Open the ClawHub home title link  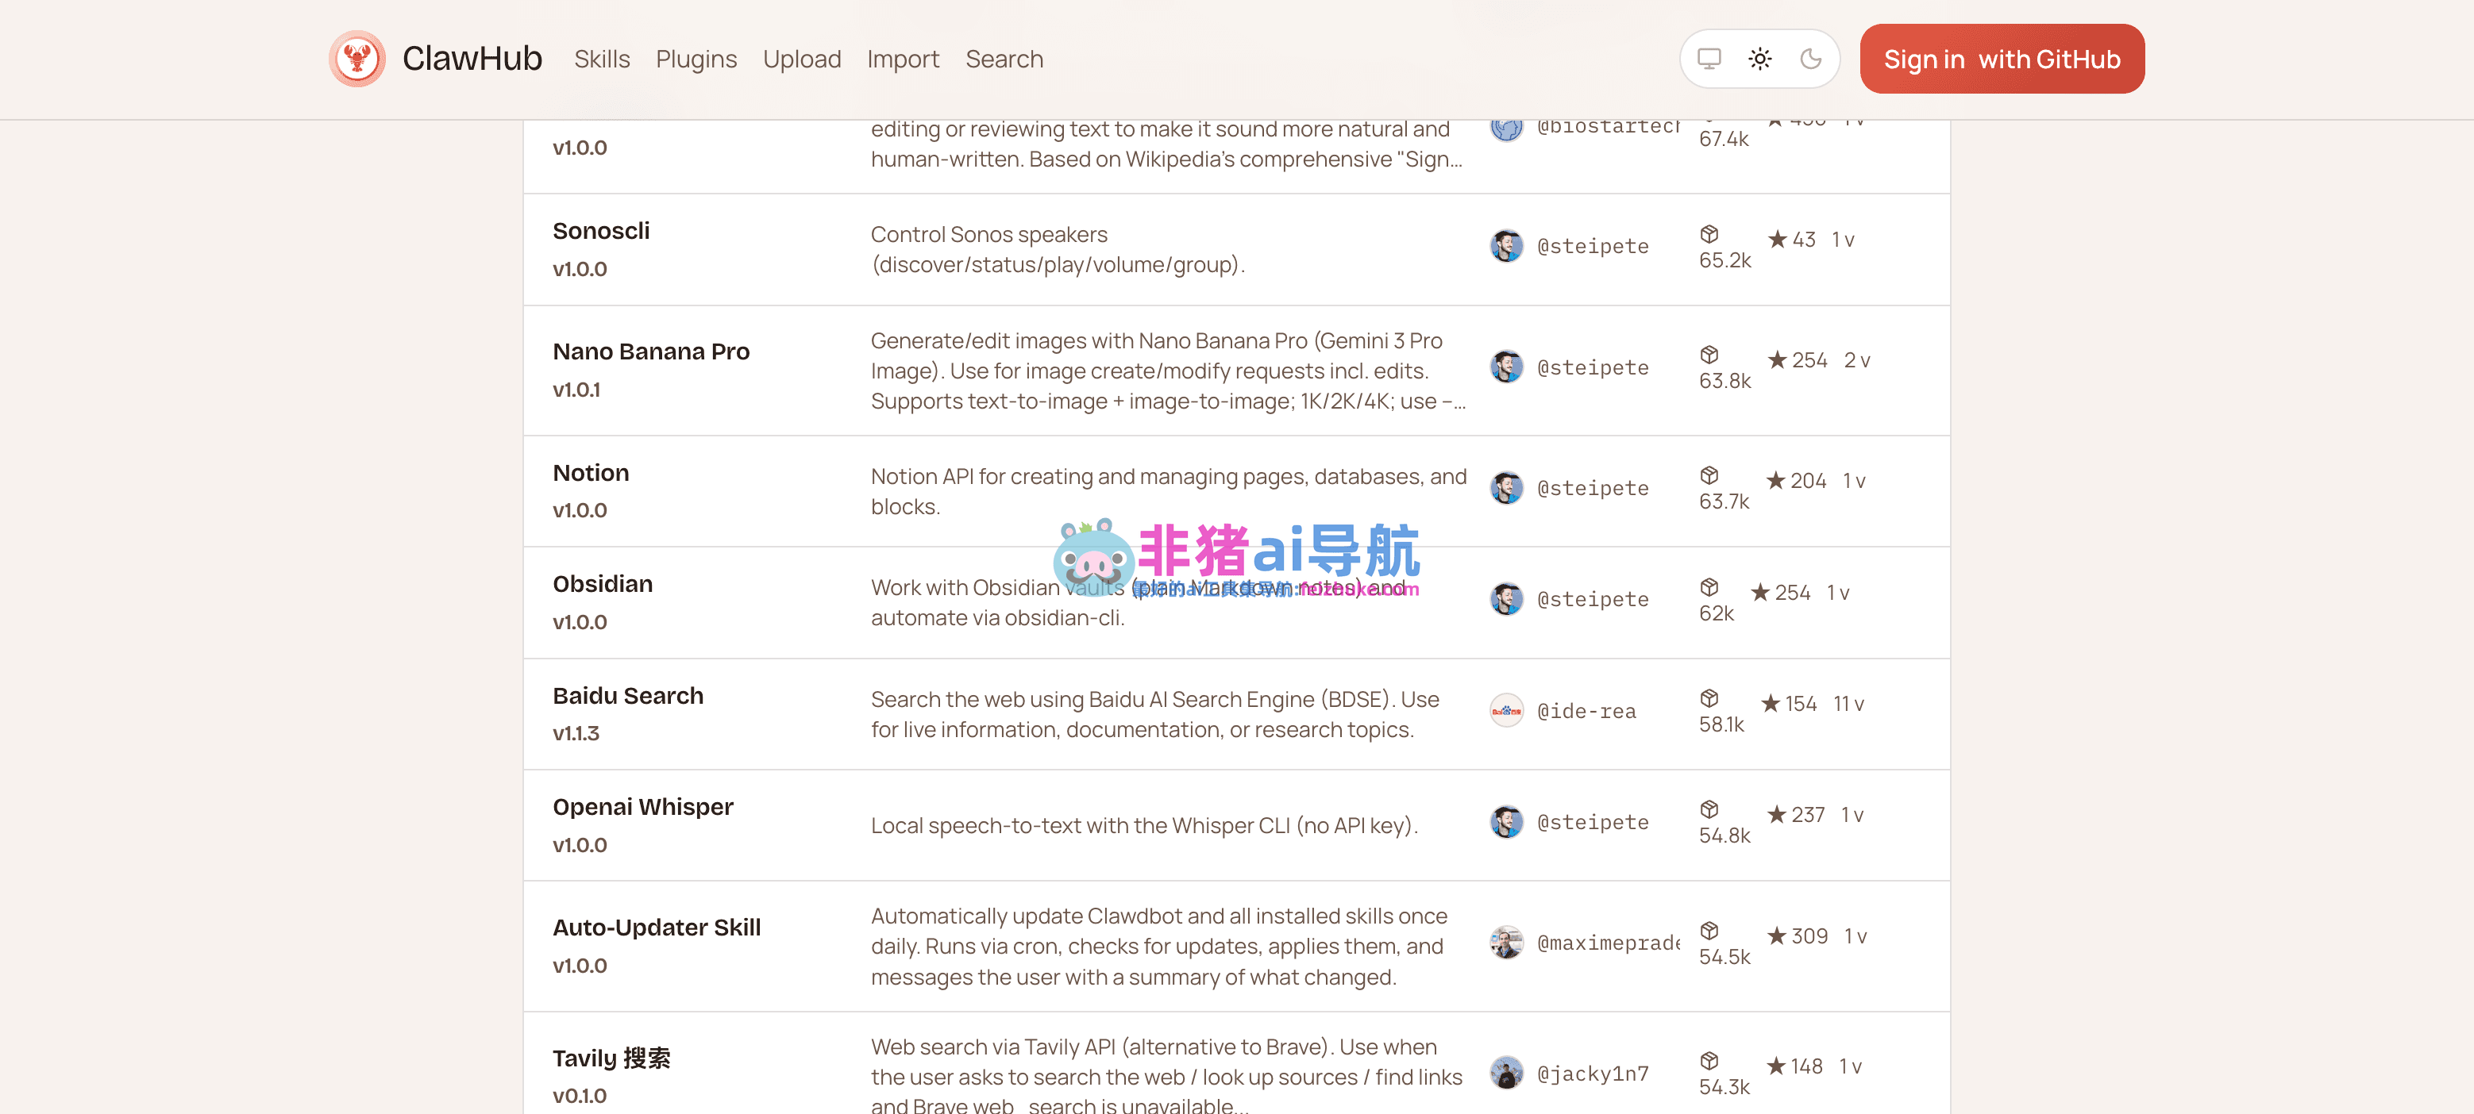point(472,59)
